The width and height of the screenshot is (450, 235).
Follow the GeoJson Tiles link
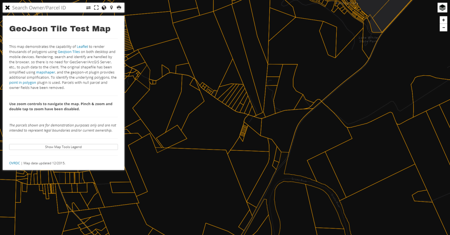click(x=68, y=52)
